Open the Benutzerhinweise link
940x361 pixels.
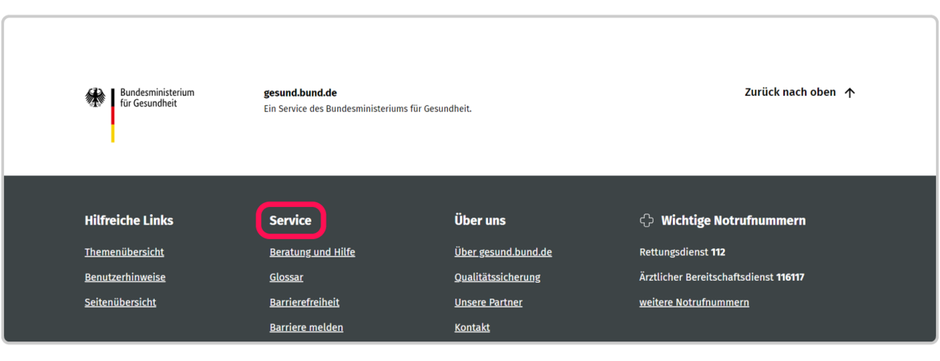(x=125, y=277)
